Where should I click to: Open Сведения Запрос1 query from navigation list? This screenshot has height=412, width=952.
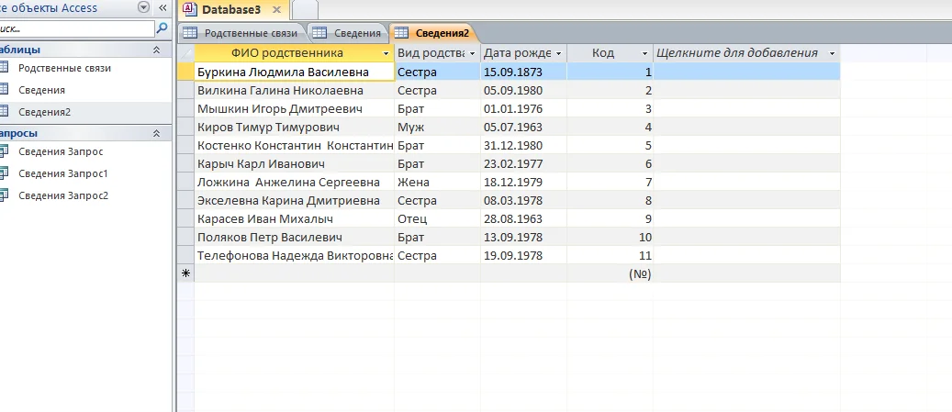coord(62,173)
